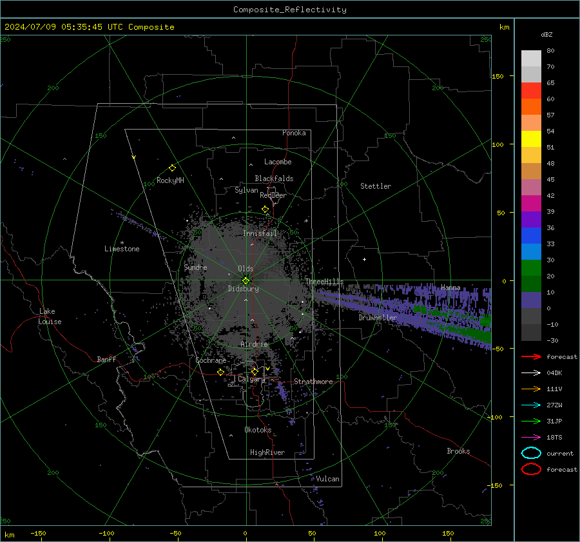Click the yellow diamond marker above Calgary
The width and height of the screenshot is (580, 542).
coord(255,371)
